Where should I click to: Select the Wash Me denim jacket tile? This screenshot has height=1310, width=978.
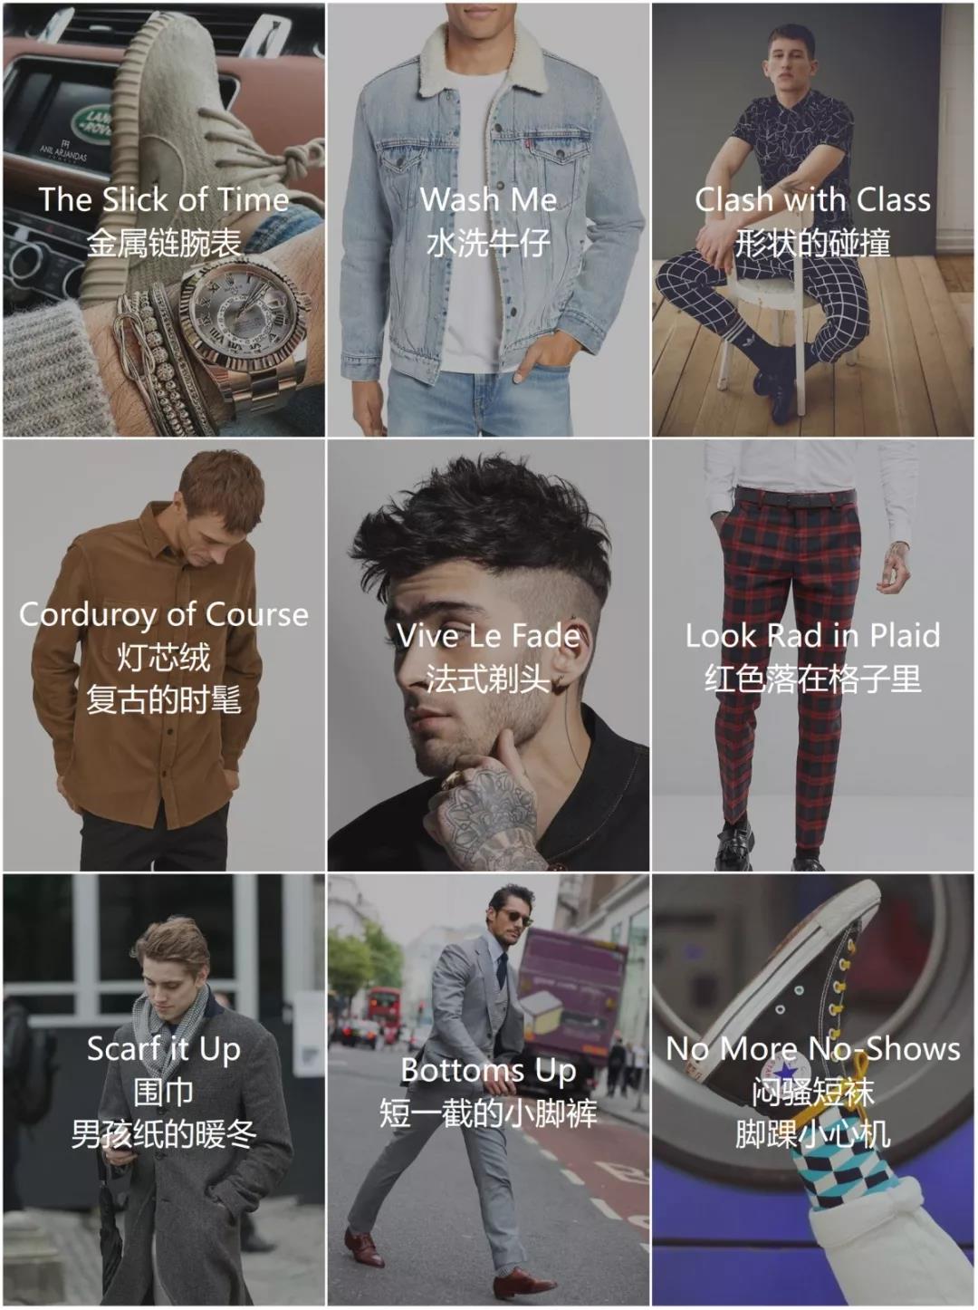click(488, 219)
